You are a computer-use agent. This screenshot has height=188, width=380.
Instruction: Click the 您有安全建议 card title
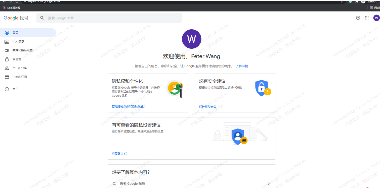[x=212, y=81]
